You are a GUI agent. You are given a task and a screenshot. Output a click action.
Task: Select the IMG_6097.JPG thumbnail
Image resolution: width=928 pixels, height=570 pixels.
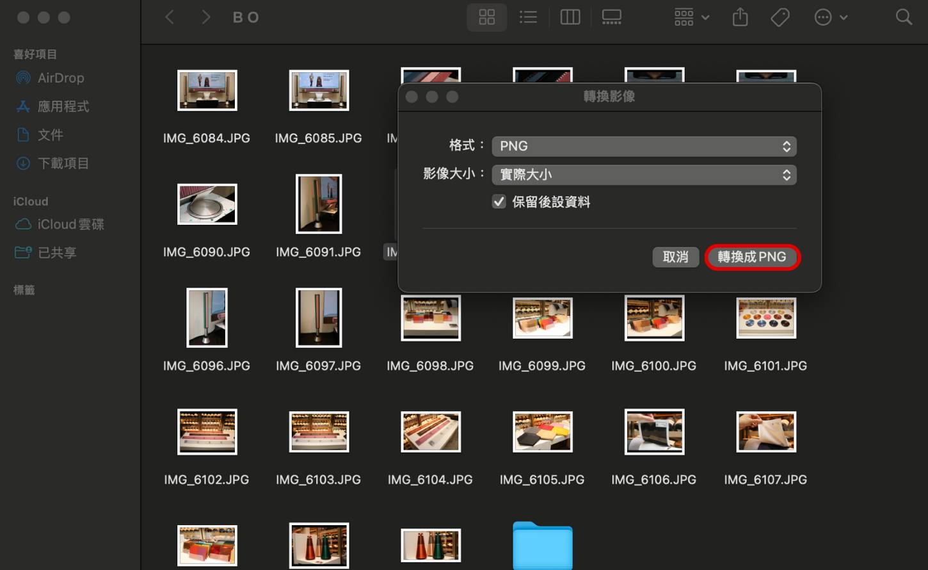pyautogui.click(x=319, y=318)
